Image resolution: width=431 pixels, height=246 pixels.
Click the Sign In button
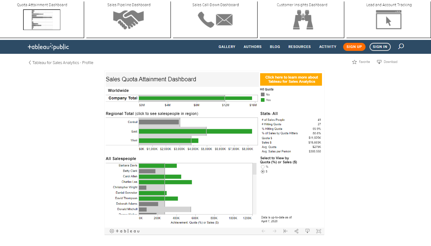tap(380, 47)
